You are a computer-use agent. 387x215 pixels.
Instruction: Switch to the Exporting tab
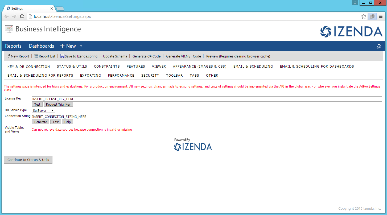coord(90,76)
